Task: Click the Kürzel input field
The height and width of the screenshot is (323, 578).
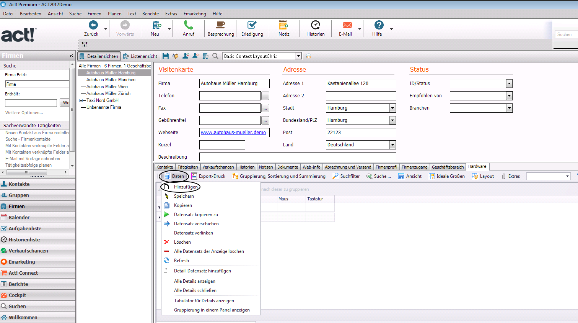Action: (222, 145)
